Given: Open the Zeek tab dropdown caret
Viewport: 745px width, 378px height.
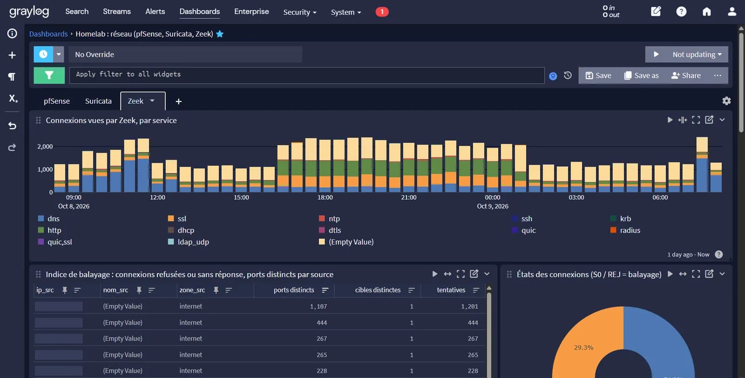Looking at the screenshot, I should (152, 101).
